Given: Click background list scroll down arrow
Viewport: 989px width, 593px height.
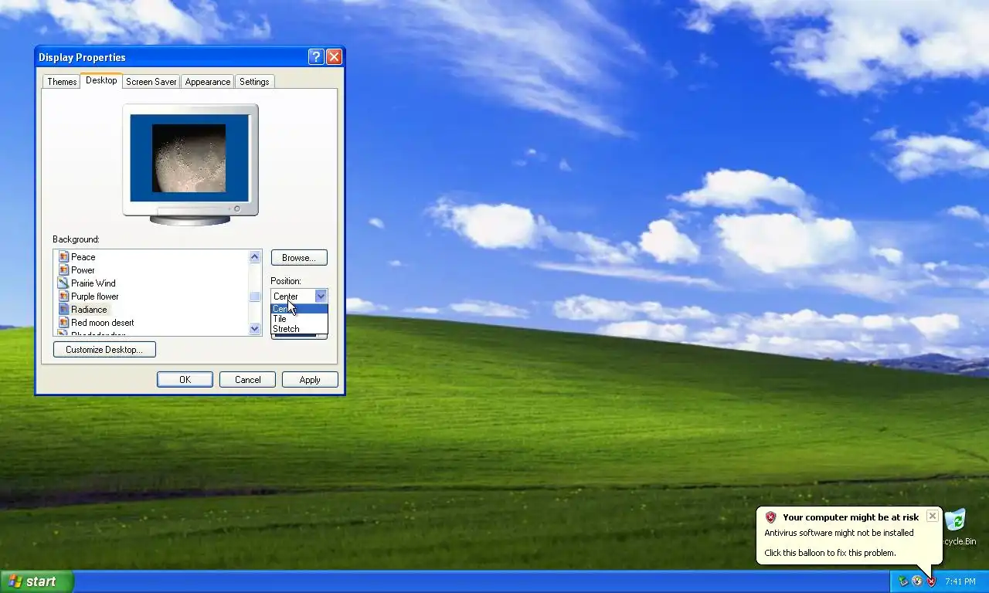Looking at the screenshot, I should click(255, 329).
